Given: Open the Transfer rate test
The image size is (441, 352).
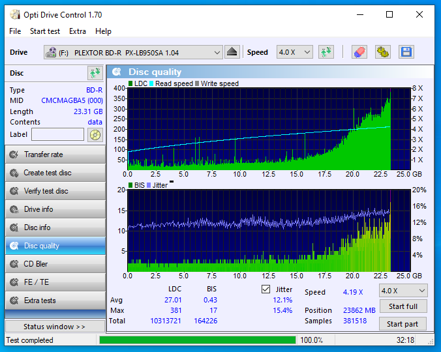Looking at the screenshot, I should [55, 154].
